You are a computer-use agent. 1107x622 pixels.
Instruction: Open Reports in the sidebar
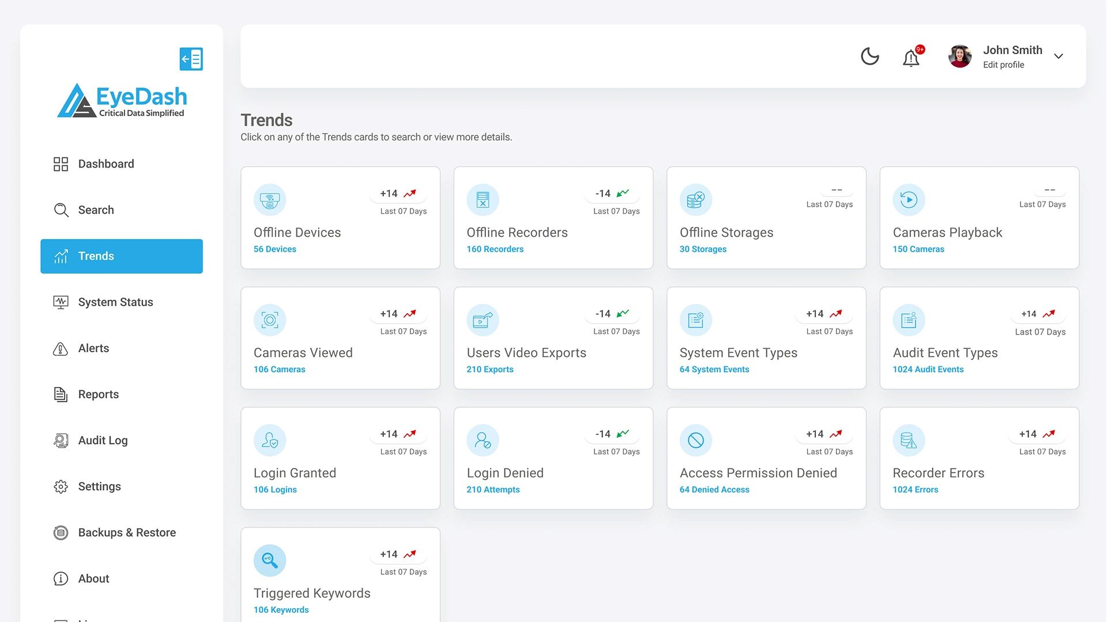click(122, 395)
